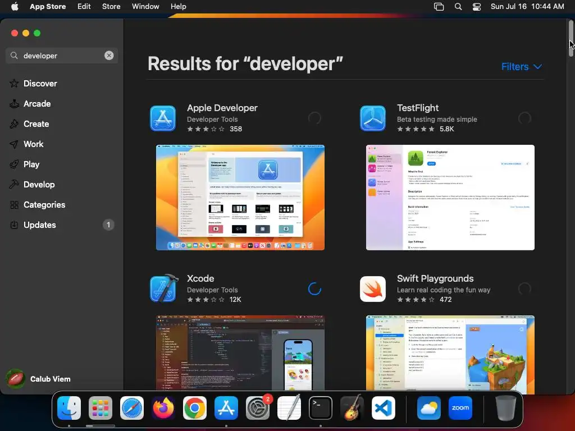Open the Calub Viem account profile
This screenshot has width=575, height=431.
point(39,379)
